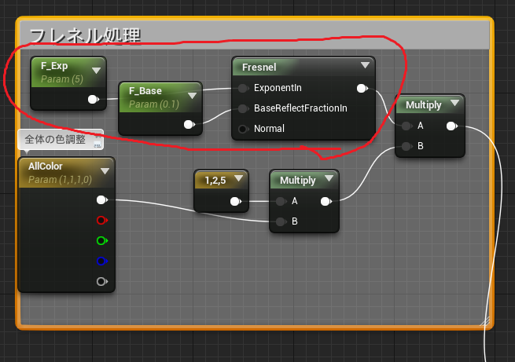Image resolution: width=515 pixels, height=362 pixels.
Task: Click the Fresnel Normal input pin
Action: [x=244, y=130]
